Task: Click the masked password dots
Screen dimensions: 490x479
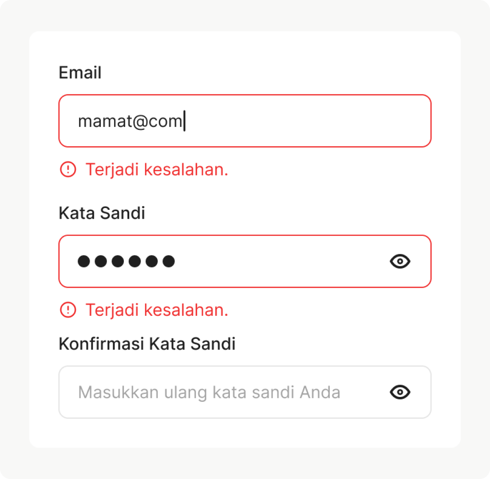Action: 126,262
